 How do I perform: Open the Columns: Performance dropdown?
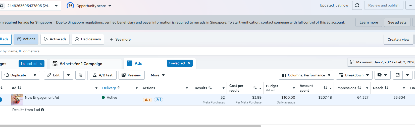click(x=306, y=75)
